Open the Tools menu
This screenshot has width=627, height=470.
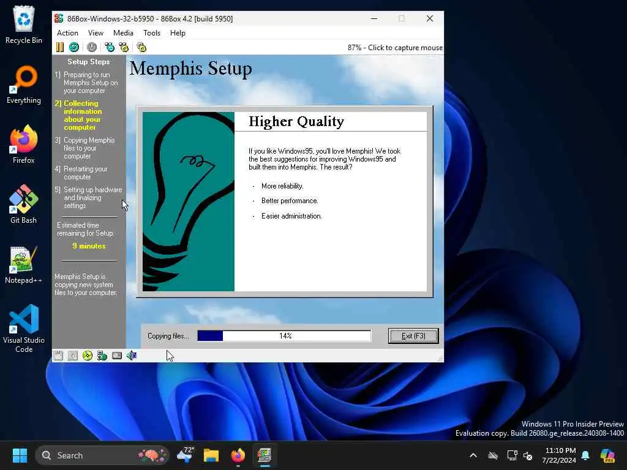click(x=152, y=33)
